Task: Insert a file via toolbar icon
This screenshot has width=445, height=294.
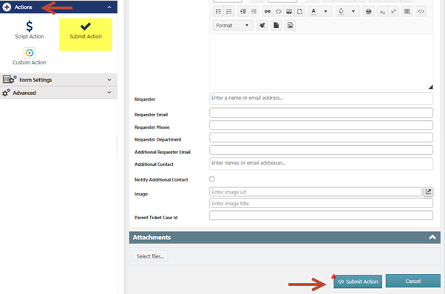Action: click(299, 11)
